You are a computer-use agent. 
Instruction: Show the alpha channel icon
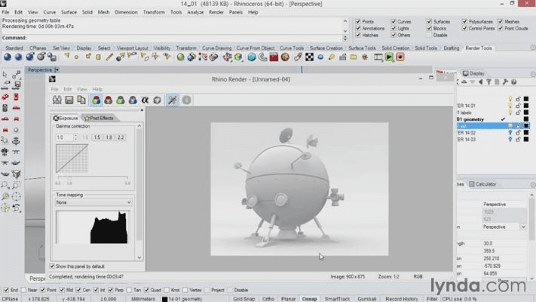145,100
